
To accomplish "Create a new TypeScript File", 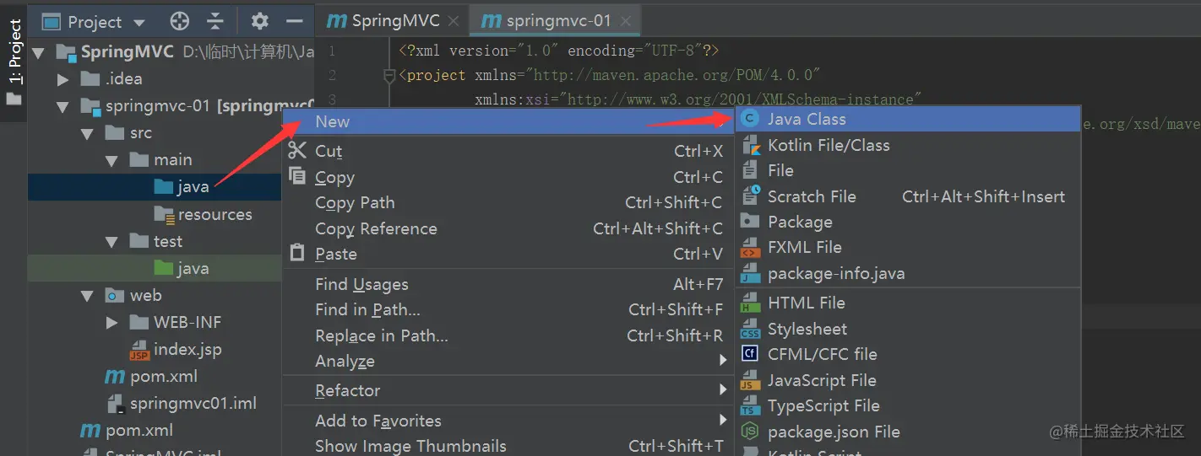I will [908, 405].
